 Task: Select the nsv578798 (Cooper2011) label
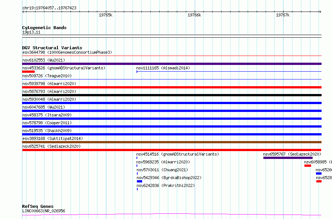pos(47,123)
